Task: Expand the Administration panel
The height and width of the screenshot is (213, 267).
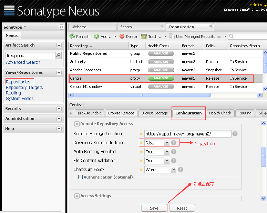Action: coord(59,119)
